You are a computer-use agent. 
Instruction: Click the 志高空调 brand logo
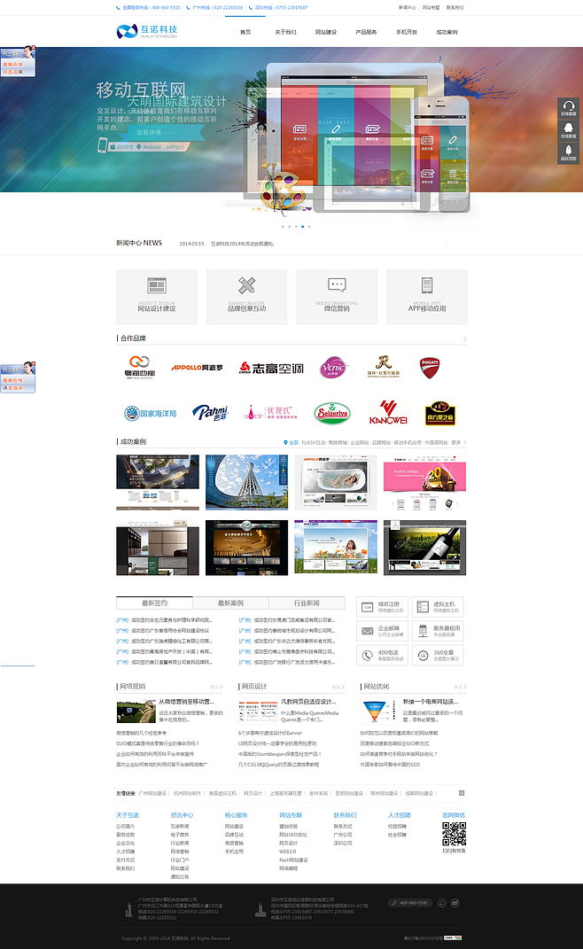pyautogui.click(x=271, y=368)
